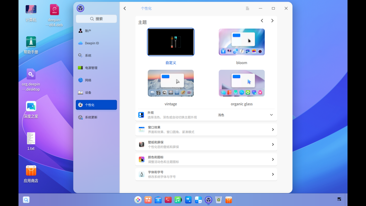Expand the 字体和字号 fonts section
This screenshot has height=206, width=366.
click(206, 174)
